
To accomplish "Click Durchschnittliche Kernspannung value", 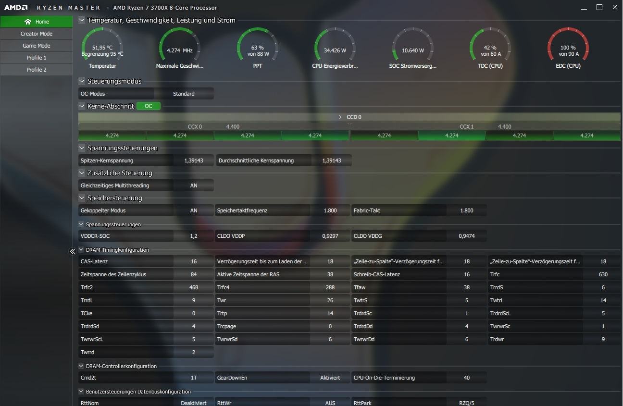I will (332, 160).
